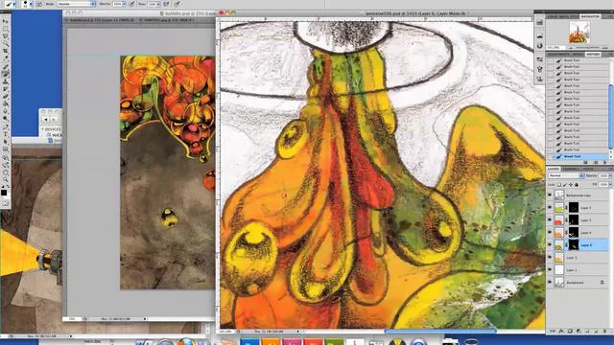The image size is (614, 345).
Task: Hide the Background copy layer
Action: click(550, 195)
